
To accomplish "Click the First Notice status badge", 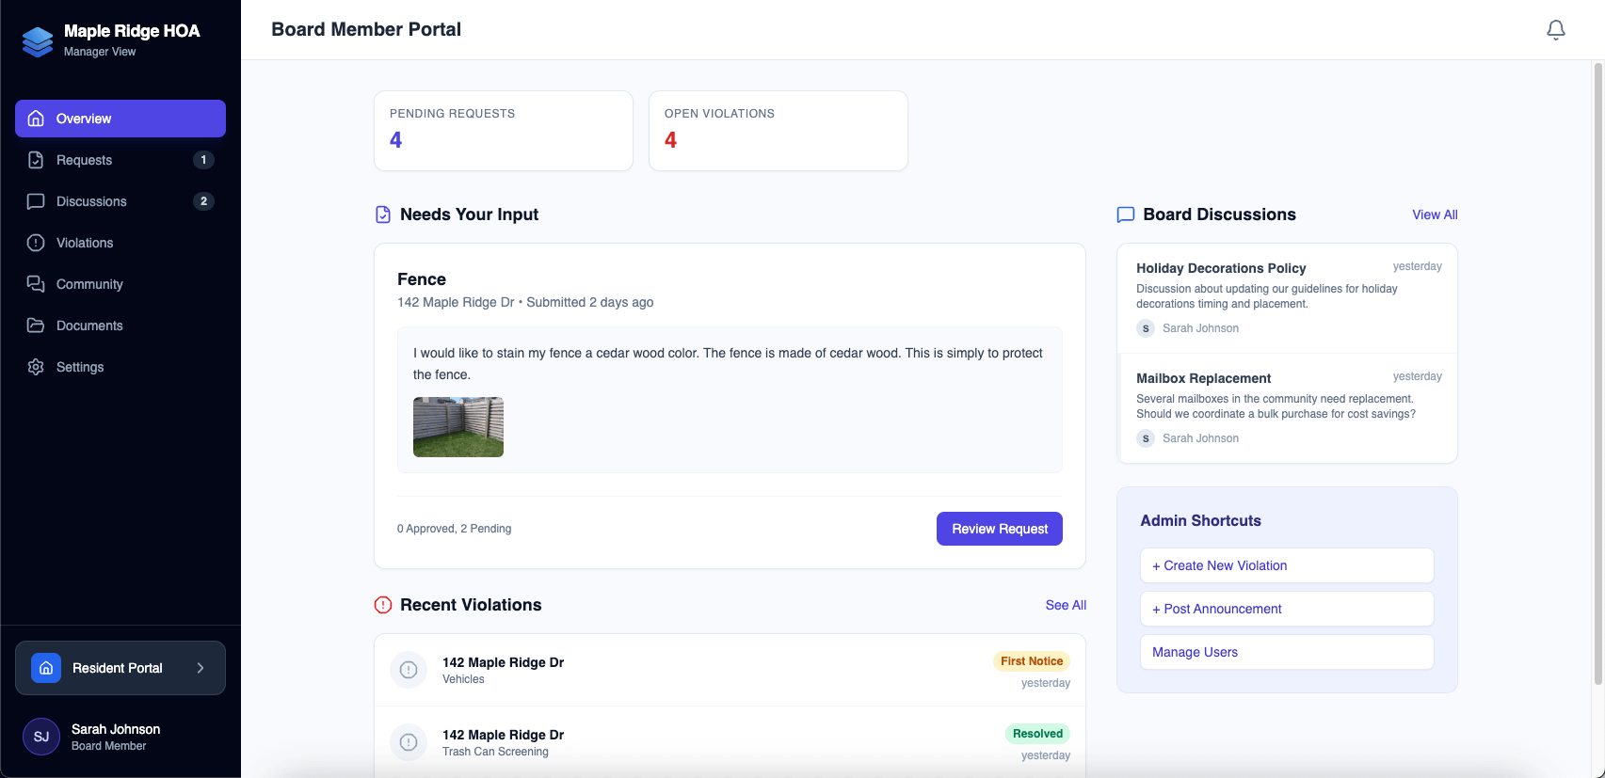I will click(x=1032, y=661).
